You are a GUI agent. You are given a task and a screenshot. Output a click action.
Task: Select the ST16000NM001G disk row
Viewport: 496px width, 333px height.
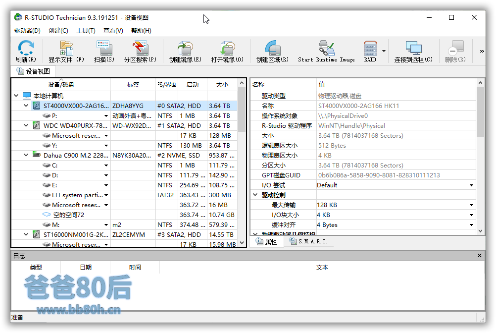[124, 234]
